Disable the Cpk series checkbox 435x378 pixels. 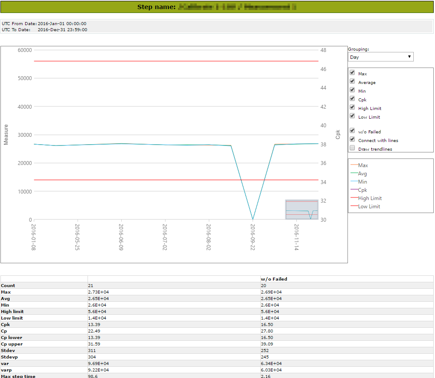pos(352,98)
